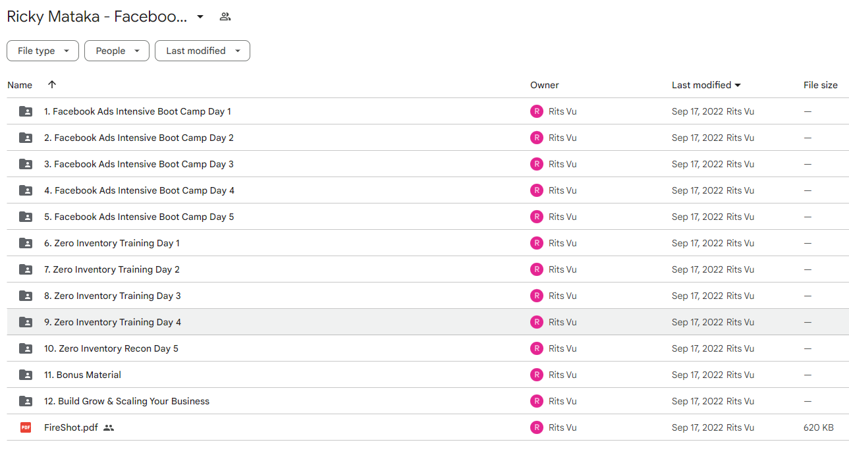The width and height of the screenshot is (849, 461).
Task: Expand the folder title dropdown arrow
Action: 200,17
